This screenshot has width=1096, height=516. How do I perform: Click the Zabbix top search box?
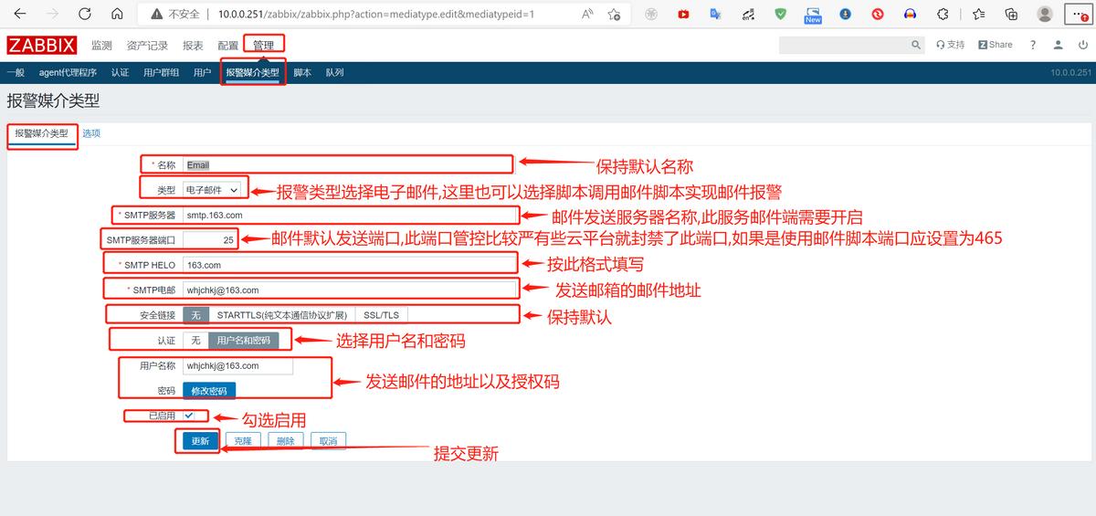843,45
